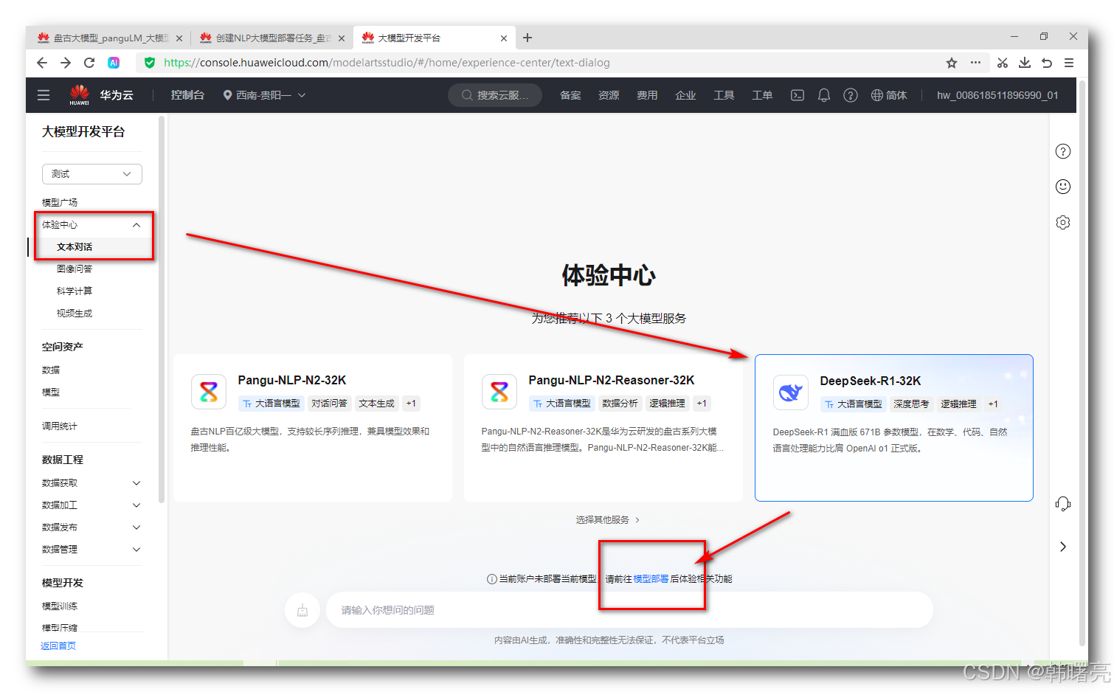
Task: Select the 文本对话 sidebar item
Action: pyautogui.click(x=75, y=247)
